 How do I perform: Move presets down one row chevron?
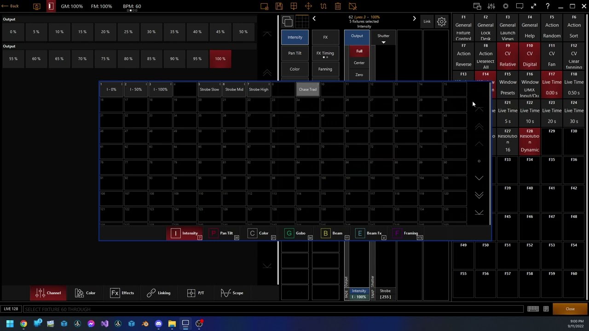click(479, 178)
